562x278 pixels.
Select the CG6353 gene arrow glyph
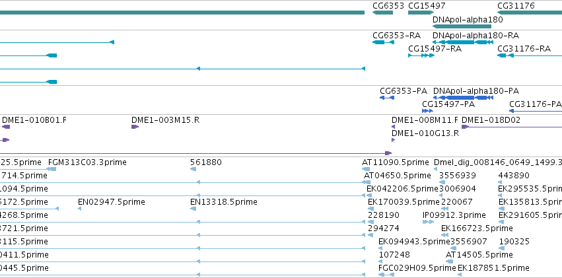(x=382, y=13)
